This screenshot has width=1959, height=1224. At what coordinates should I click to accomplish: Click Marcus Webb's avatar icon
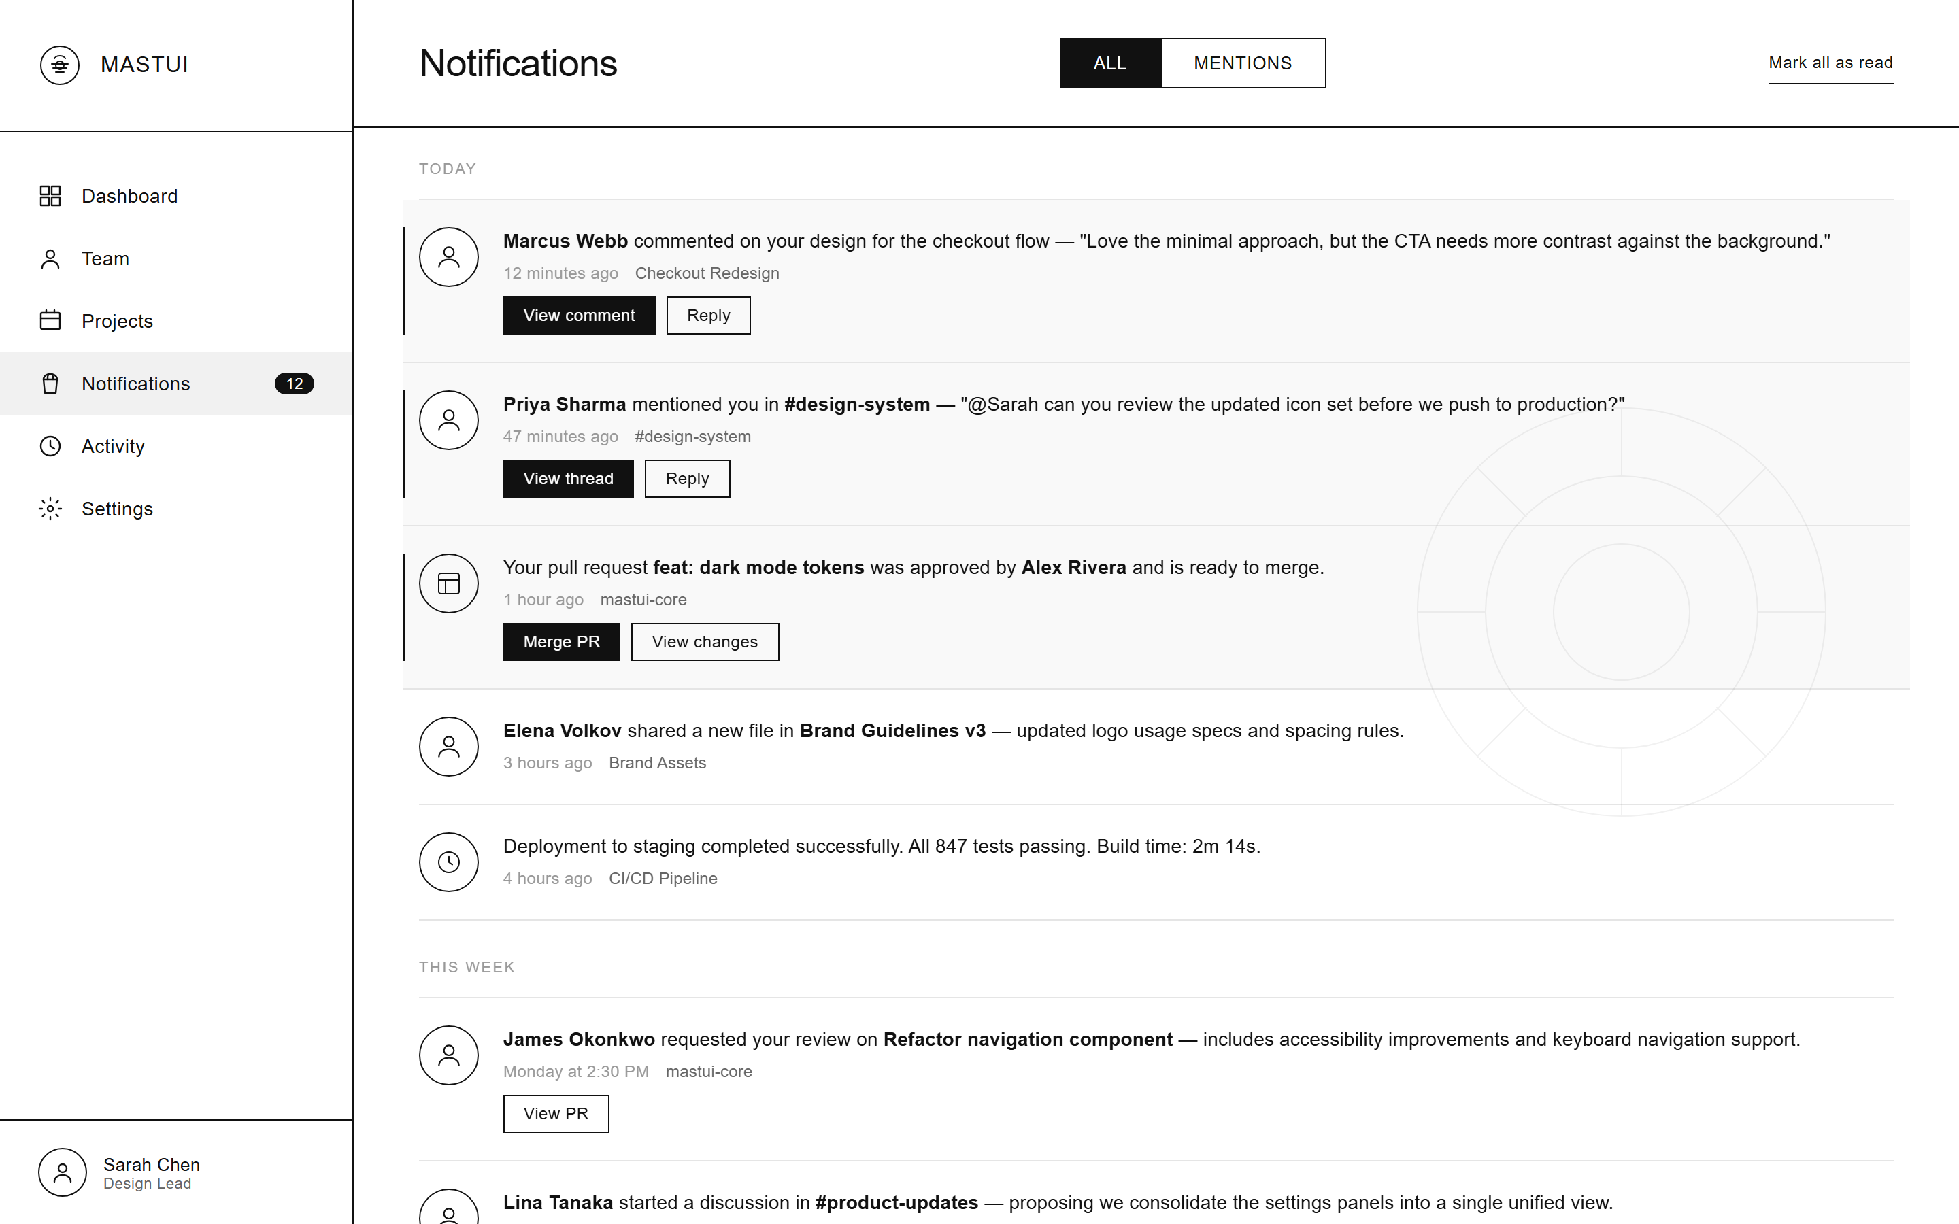[x=449, y=256]
